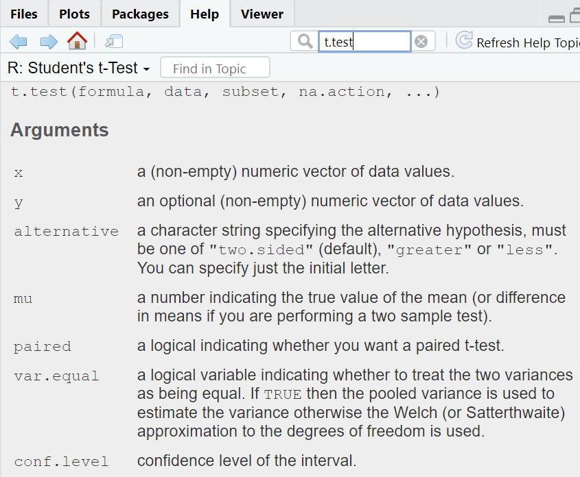Click the Refresh Help Topic icon
Viewport: 580px width, 477px height.
tap(464, 40)
